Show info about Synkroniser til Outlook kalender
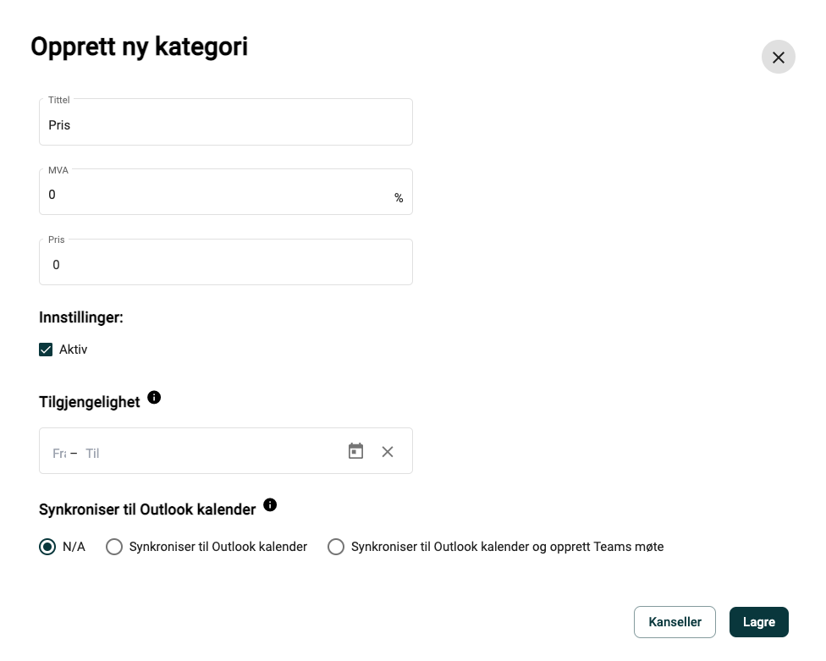Image resolution: width=826 pixels, height=661 pixels. [x=270, y=505]
